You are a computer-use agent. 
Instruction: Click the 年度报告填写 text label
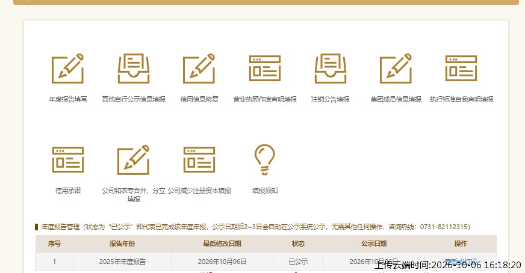click(x=68, y=99)
